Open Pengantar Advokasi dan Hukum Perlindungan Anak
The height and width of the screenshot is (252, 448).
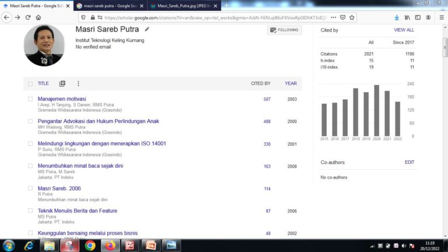point(98,121)
